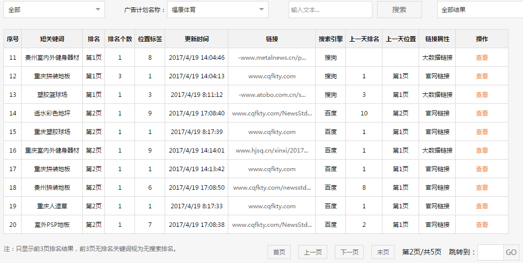This screenshot has height=263, width=523.
Task: Click timestamp 2017/4/19 17:08:40
Action: pos(196,113)
